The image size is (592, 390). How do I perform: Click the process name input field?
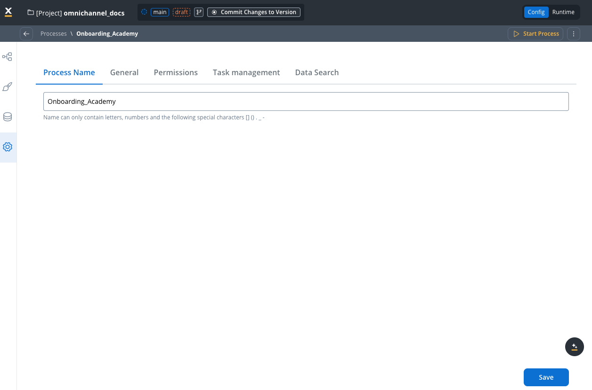pos(306,101)
